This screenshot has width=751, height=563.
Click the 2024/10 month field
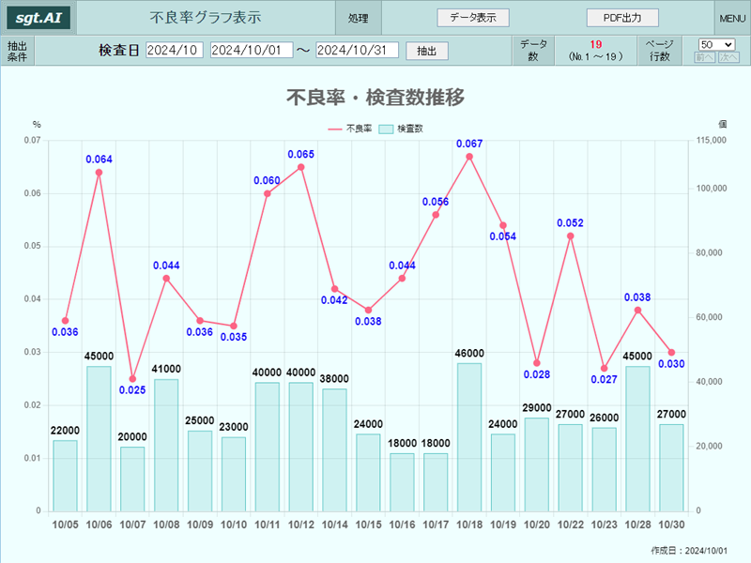coord(175,50)
